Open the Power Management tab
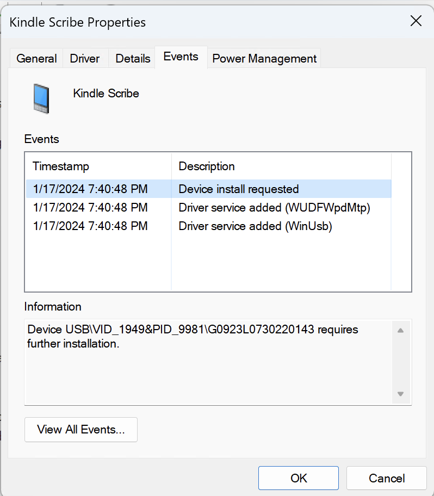Viewport: 434px width, 496px height. coord(264,59)
